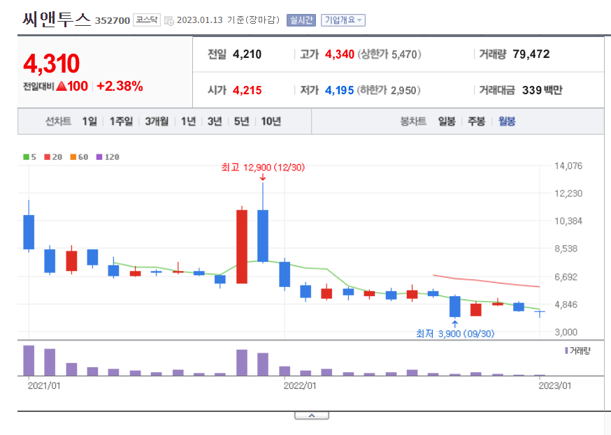This screenshot has width=611, height=435.
Task: Click the 실시간 real-time button
Action: coord(301,20)
